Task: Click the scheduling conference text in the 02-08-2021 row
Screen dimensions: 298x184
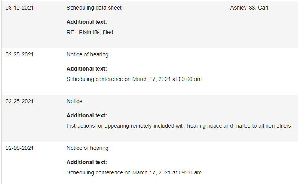Action: (135, 172)
